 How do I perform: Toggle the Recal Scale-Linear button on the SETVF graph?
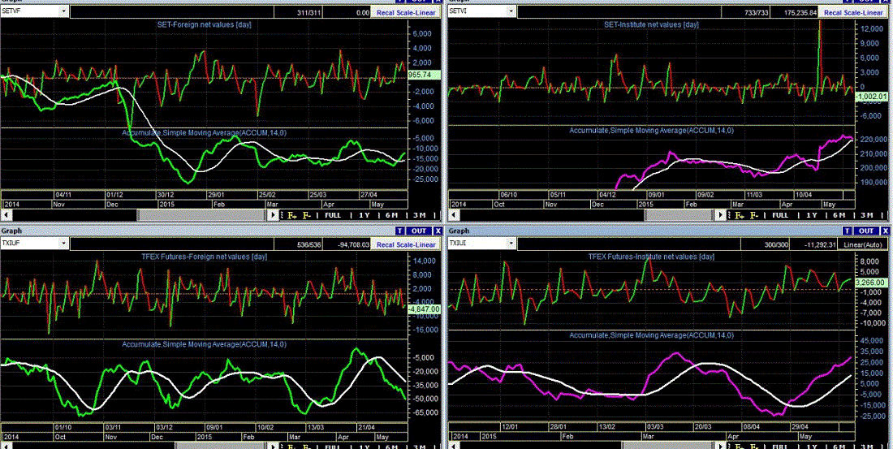[x=405, y=12]
